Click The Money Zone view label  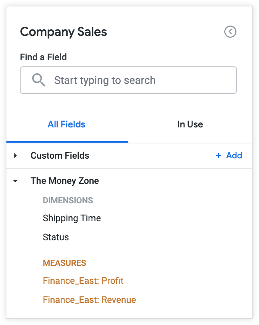[x=65, y=181]
